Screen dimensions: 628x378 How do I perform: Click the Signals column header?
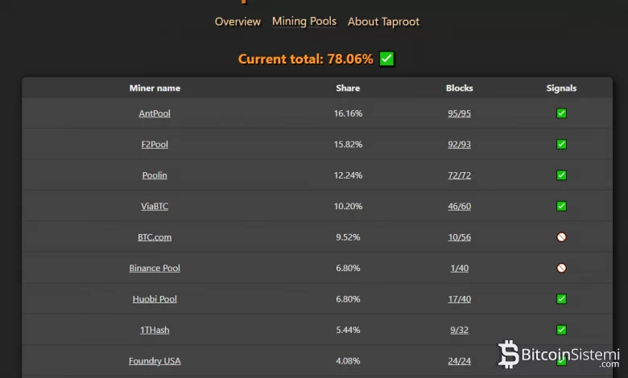(x=561, y=88)
